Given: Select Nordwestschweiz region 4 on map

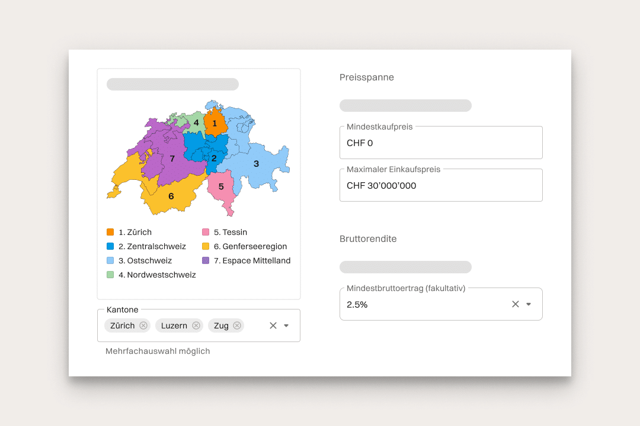Looking at the screenshot, I should click(195, 122).
